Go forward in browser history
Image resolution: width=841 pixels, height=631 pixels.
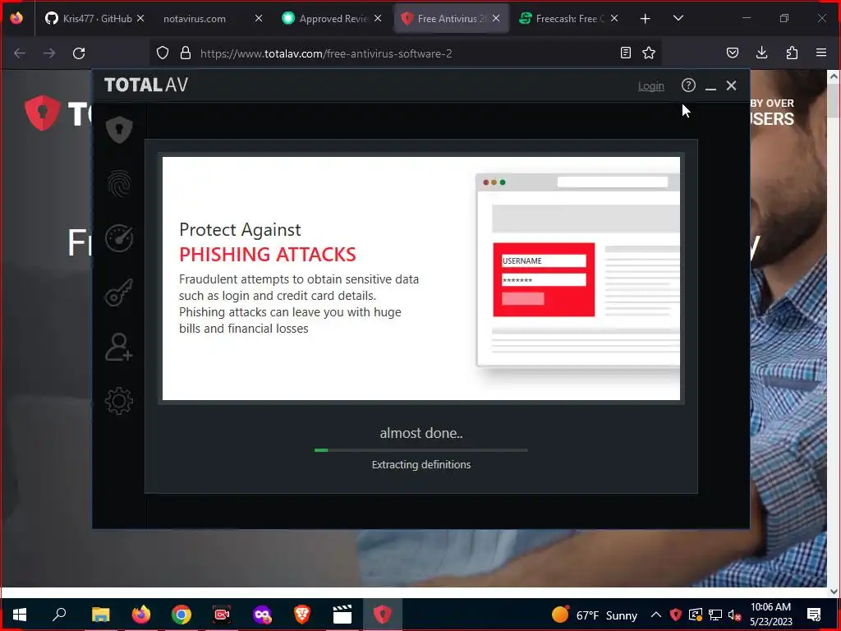[x=49, y=53]
